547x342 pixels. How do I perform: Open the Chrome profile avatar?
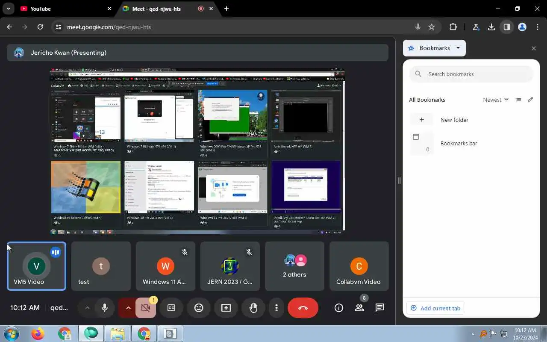(x=522, y=27)
